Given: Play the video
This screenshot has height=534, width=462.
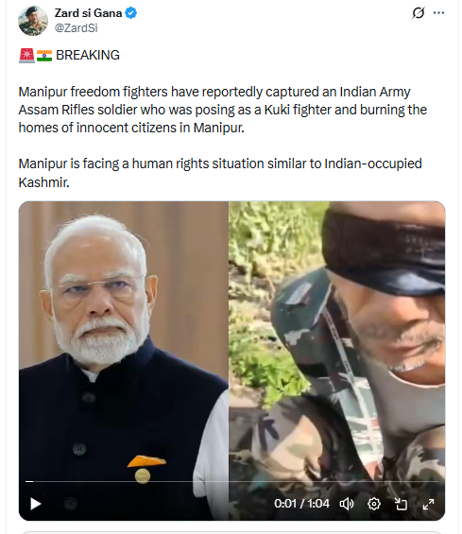Looking at the screenshot, I should (x=35, y=504).
